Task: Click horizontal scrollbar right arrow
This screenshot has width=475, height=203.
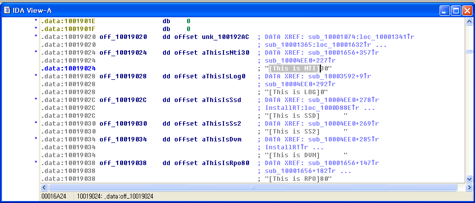Action: (x=469, y=188)
